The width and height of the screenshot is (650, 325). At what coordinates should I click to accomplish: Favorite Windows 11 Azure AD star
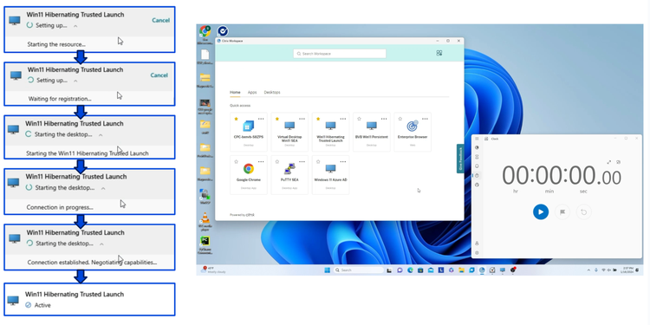[318, 162]
